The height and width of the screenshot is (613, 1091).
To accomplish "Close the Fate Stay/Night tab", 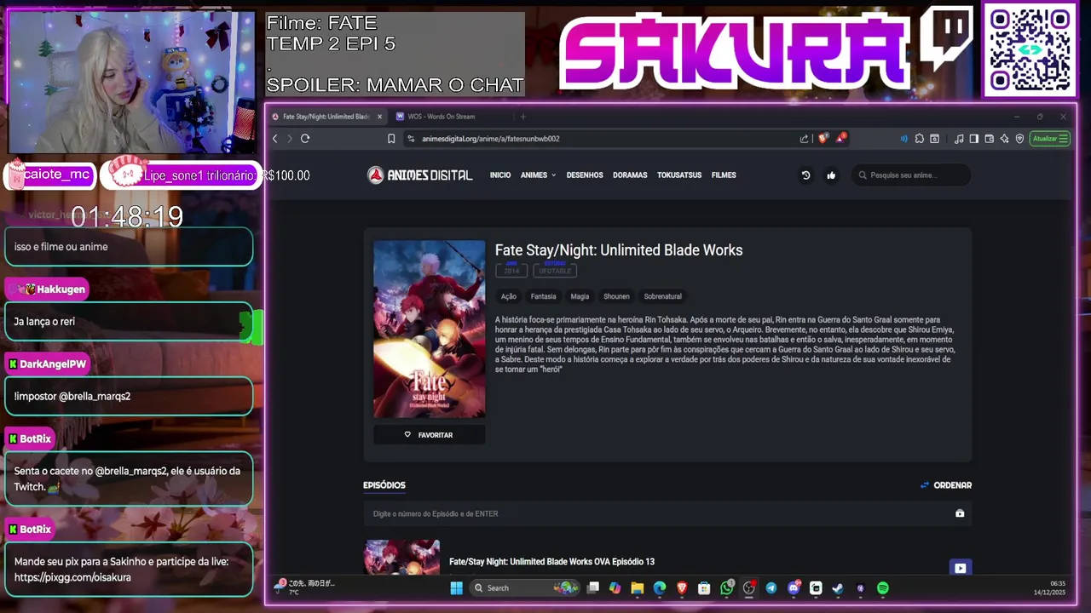I will click(x=378, y=117).
